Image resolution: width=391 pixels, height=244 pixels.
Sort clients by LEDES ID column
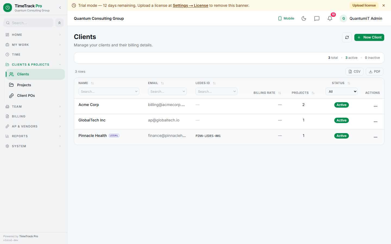(x=214, y=83)
